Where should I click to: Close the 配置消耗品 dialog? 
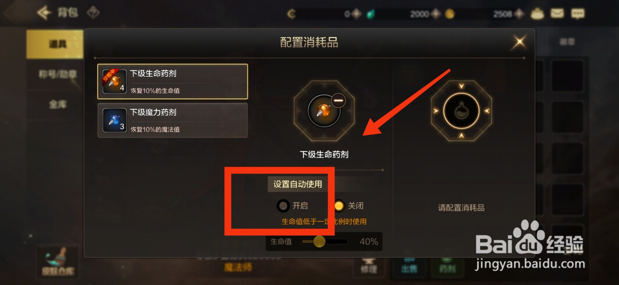519,42
